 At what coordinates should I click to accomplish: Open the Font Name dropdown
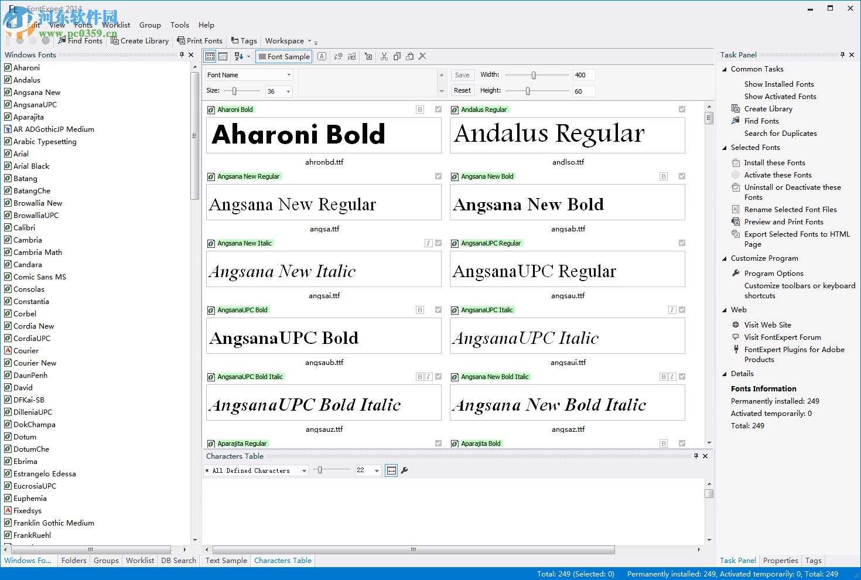point(289,75)
